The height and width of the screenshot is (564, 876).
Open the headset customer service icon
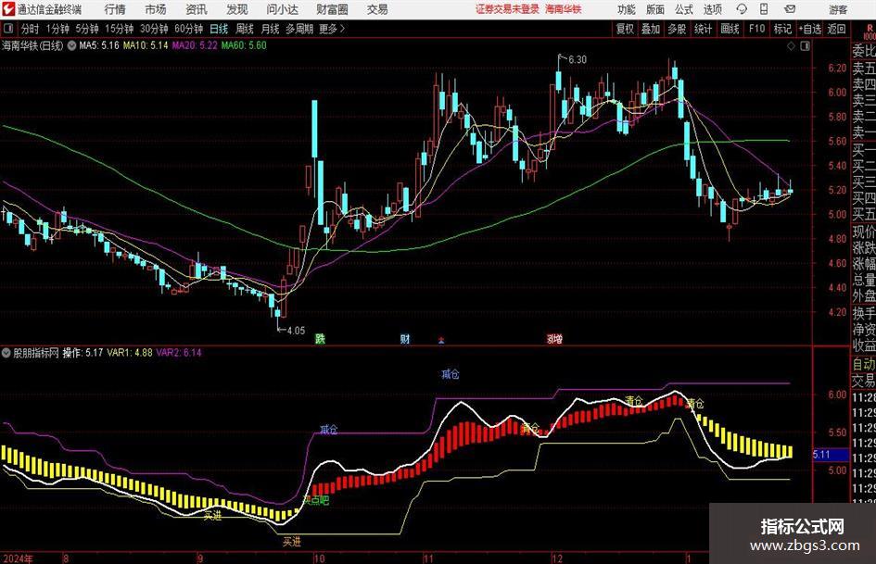742,9
